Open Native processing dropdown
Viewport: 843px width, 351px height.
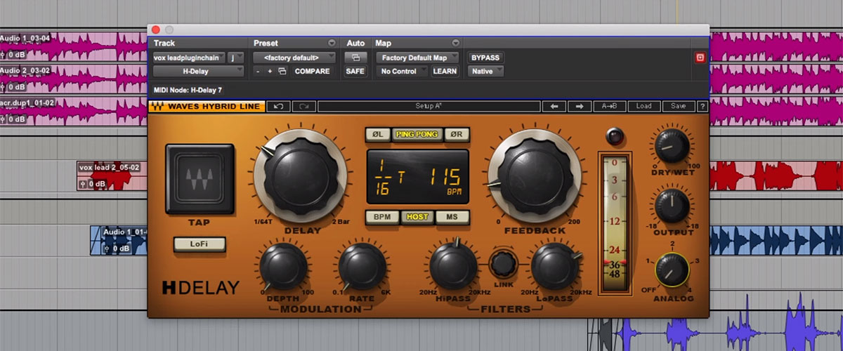487,71
